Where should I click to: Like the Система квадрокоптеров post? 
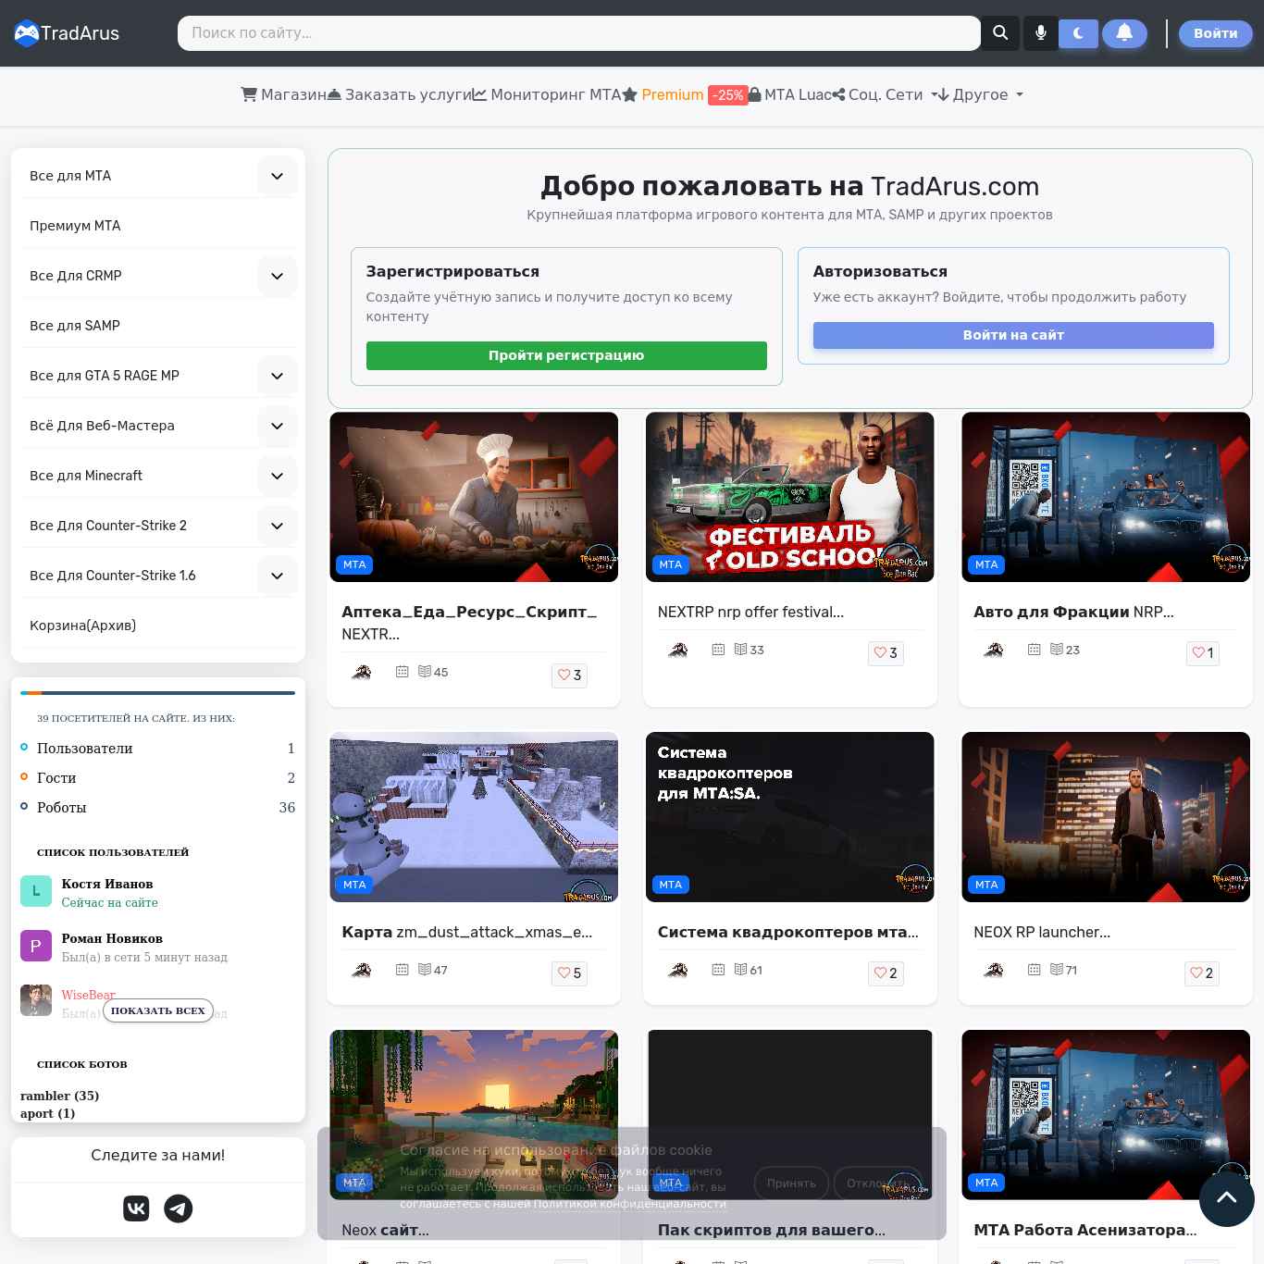point(886,973)
